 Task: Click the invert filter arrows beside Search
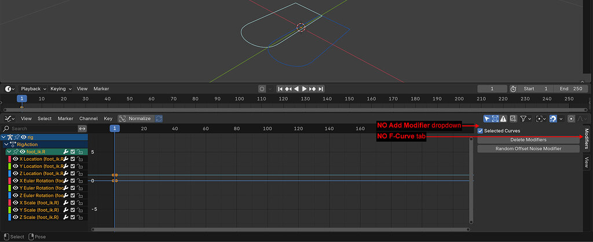point(82,129)
